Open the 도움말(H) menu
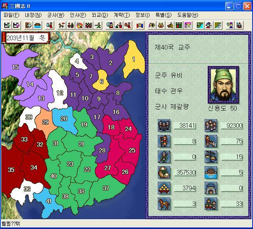 (188, 15)
